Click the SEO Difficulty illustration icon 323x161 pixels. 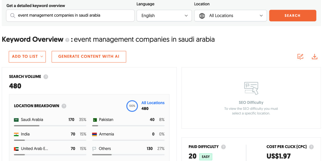(x=251, y=88)
